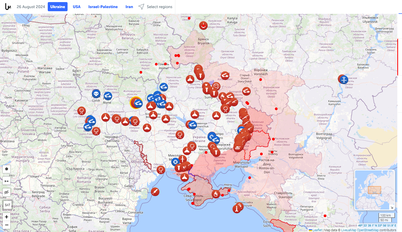Click the red rocket marker near Novorossiysk
The image size is (402, 232).
[237, 209]
